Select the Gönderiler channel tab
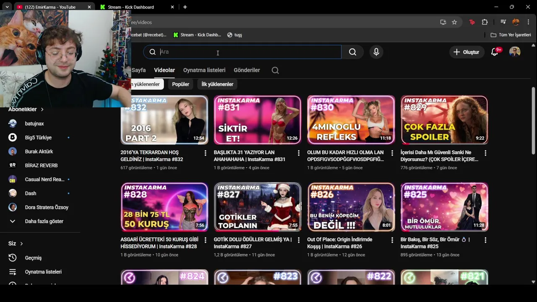 [x=247, y=70]
